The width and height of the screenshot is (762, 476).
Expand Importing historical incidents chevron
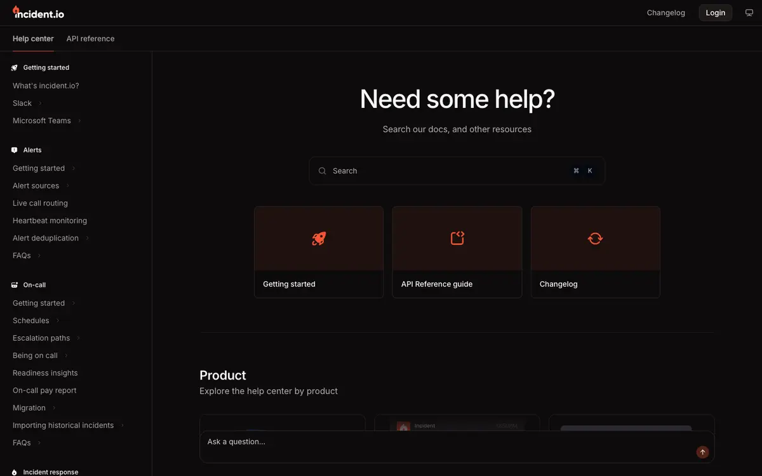coord(123,425)
